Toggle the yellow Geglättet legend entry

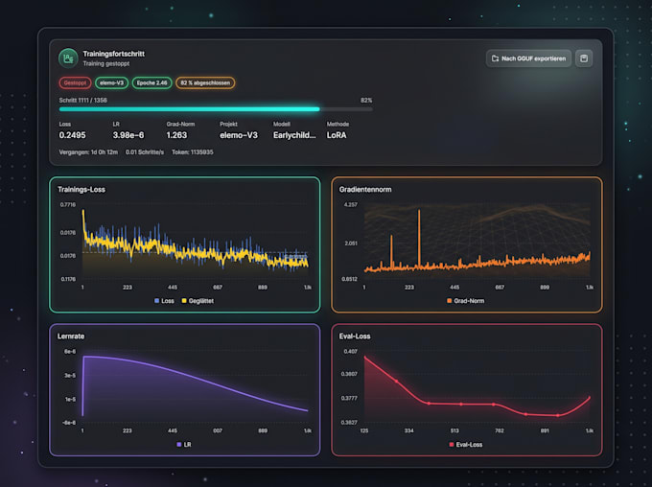(x=198, y=301)
